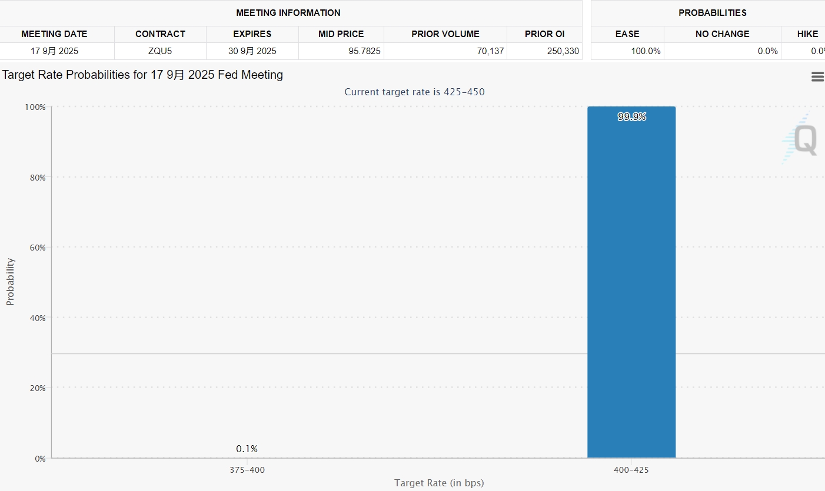
Task: Click the PRIOR OI column header
Action: pyautogui.click(x=544, y=34)
